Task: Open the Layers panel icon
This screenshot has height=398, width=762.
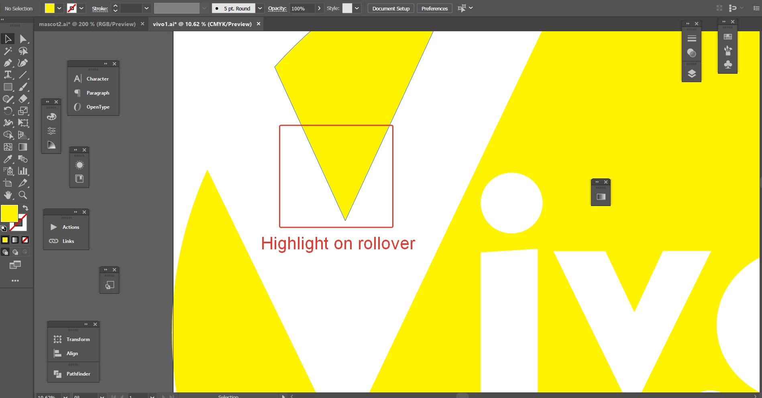Action: point(691,74)
